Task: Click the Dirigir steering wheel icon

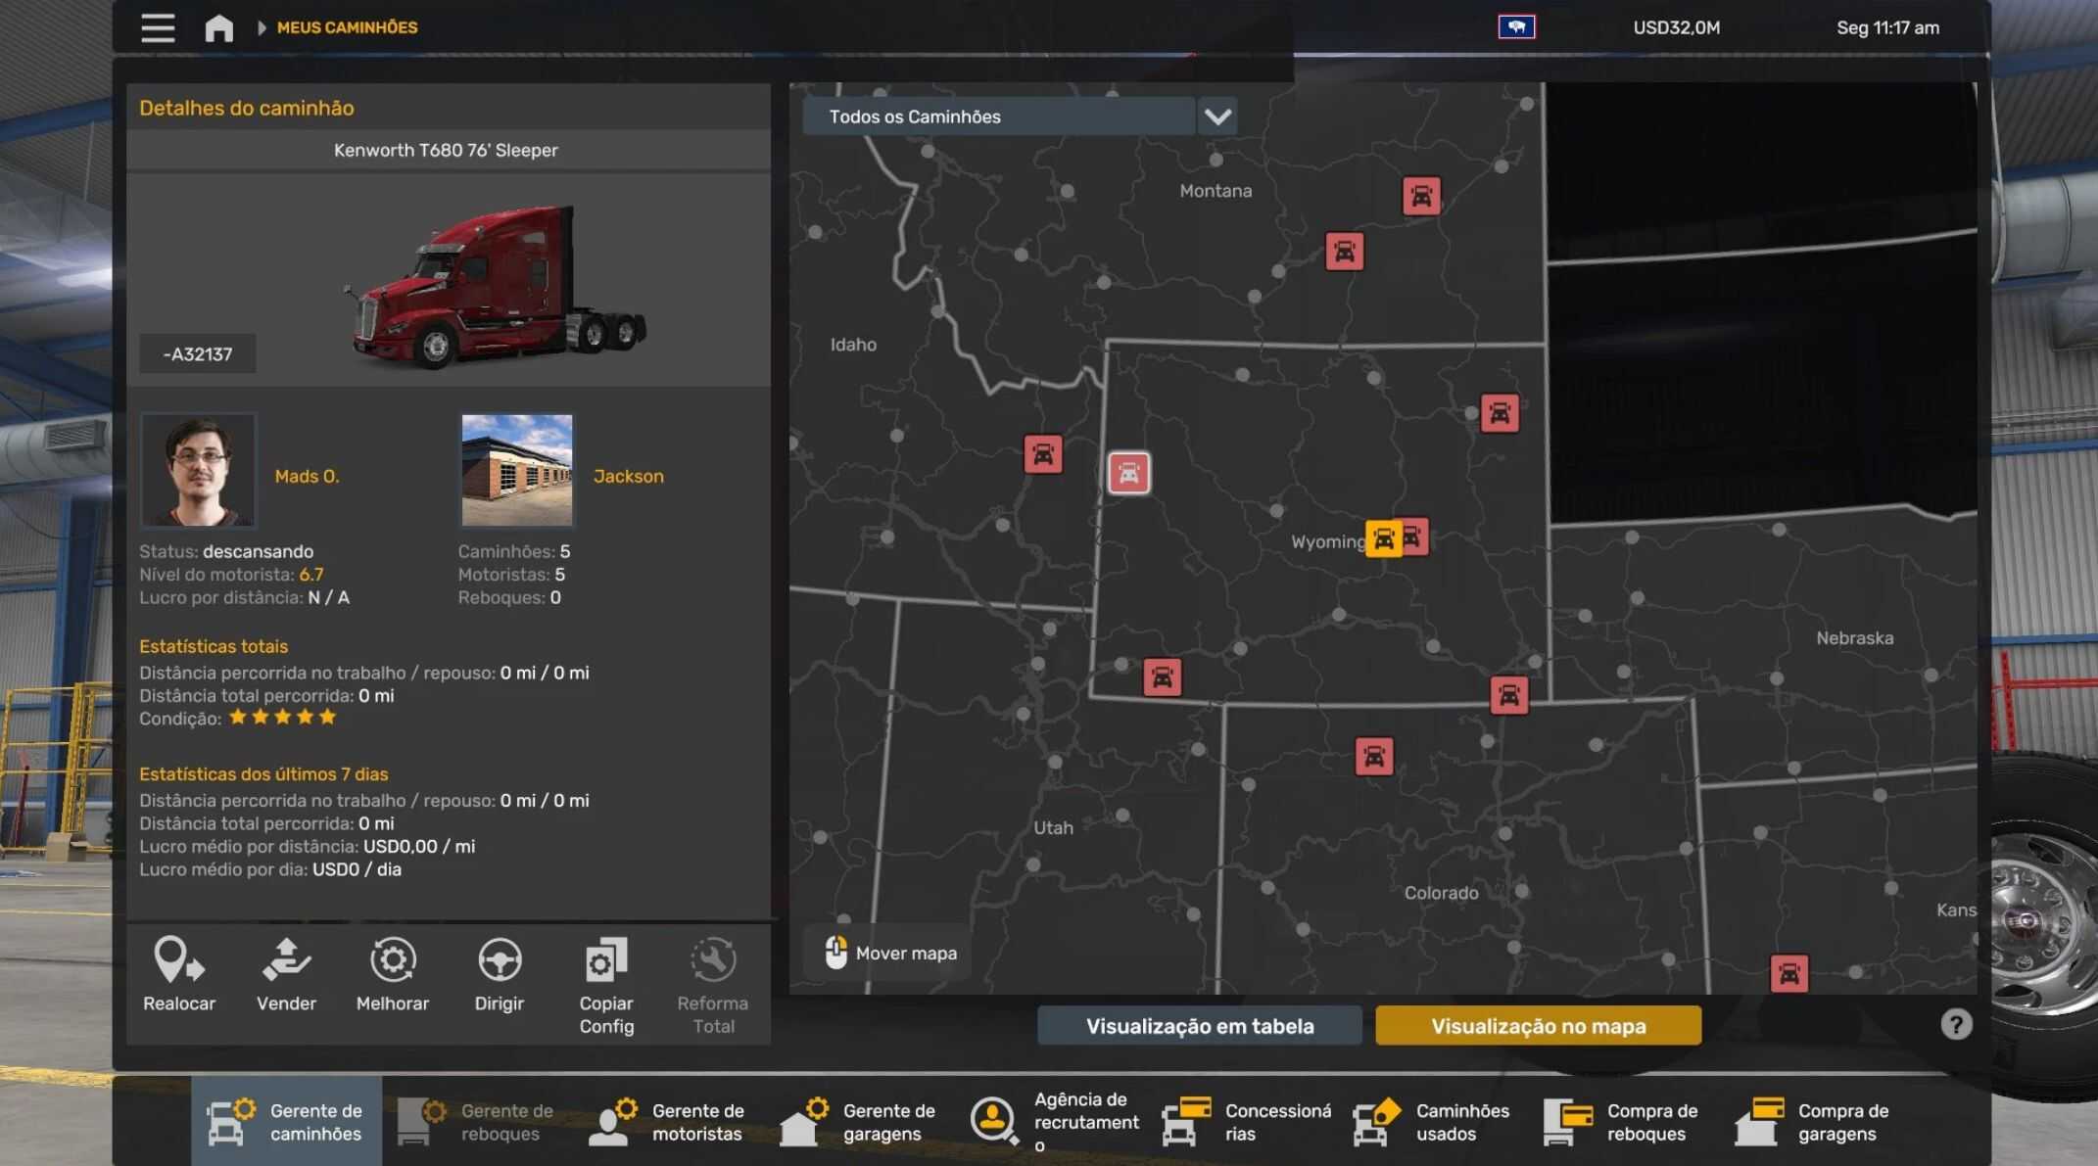Action: [x=500, y=960]
